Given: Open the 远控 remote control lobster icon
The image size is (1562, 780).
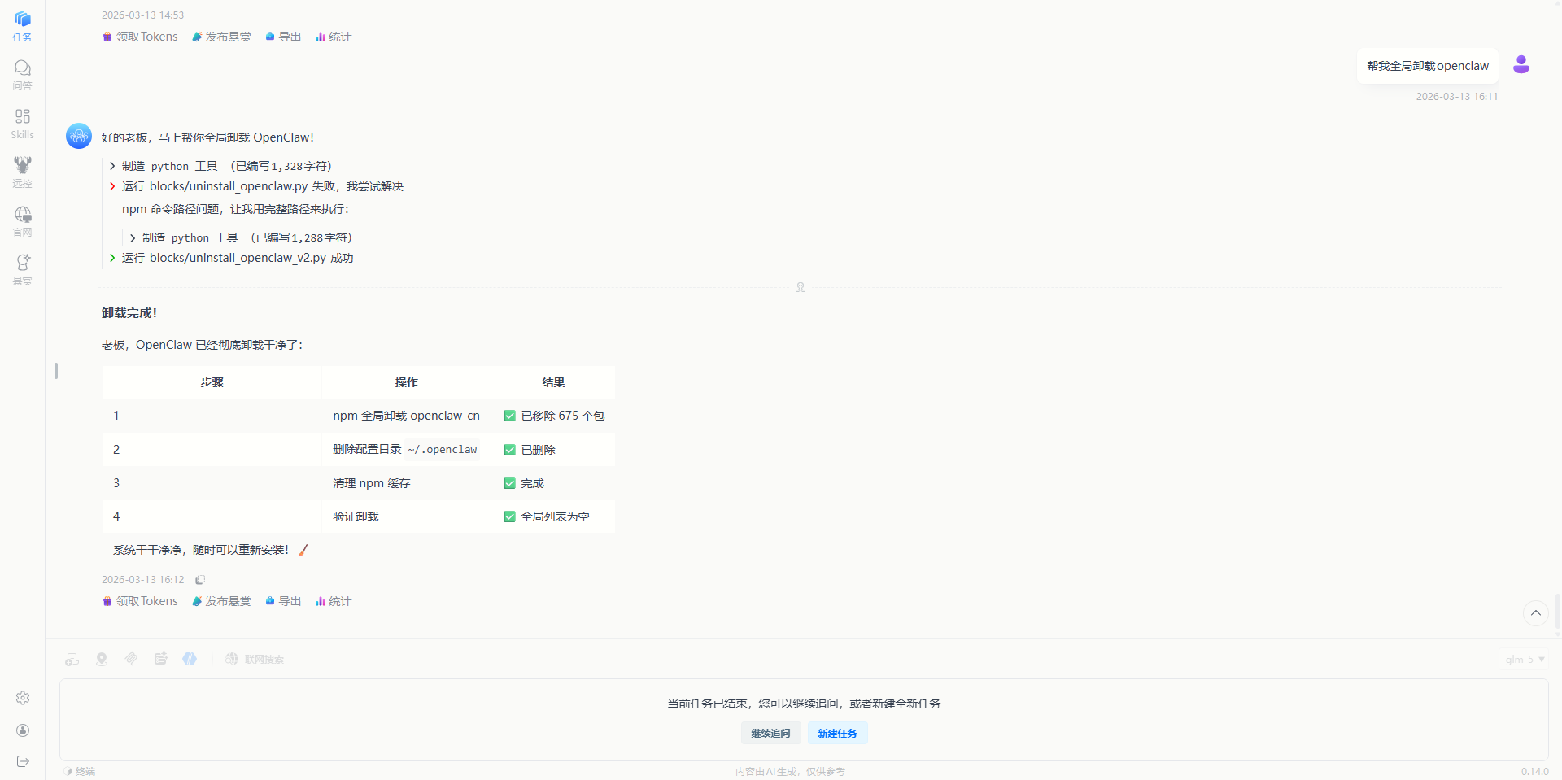Looking at the screenshot, I should pyautogui.click(x=22, y=172).
